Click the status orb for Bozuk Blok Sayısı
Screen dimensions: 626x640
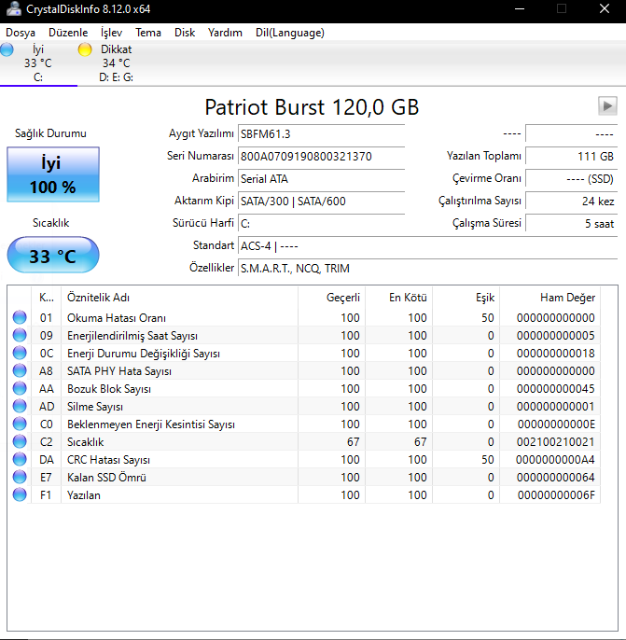[x=20, y=388]
